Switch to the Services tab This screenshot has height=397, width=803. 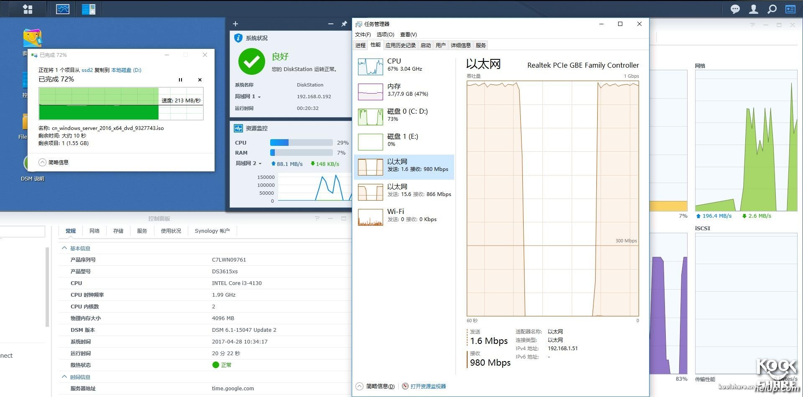[x=481, y=45]
